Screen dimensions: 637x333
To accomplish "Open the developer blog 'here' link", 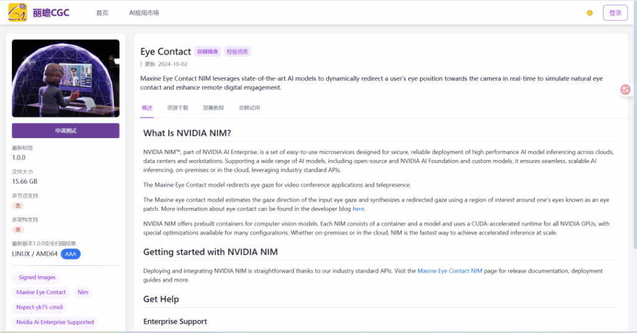I will pyautogui.click(x=358, y=209).
